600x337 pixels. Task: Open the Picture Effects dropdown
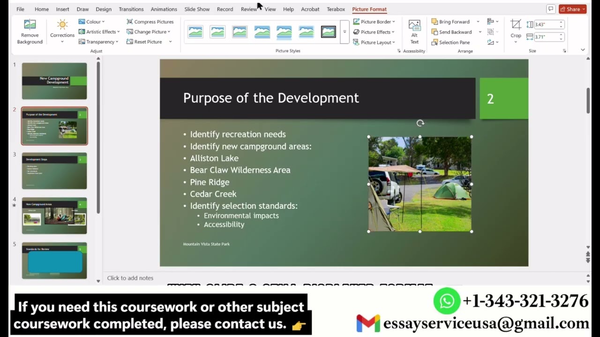pyautogui.click(x=374, y=32)
